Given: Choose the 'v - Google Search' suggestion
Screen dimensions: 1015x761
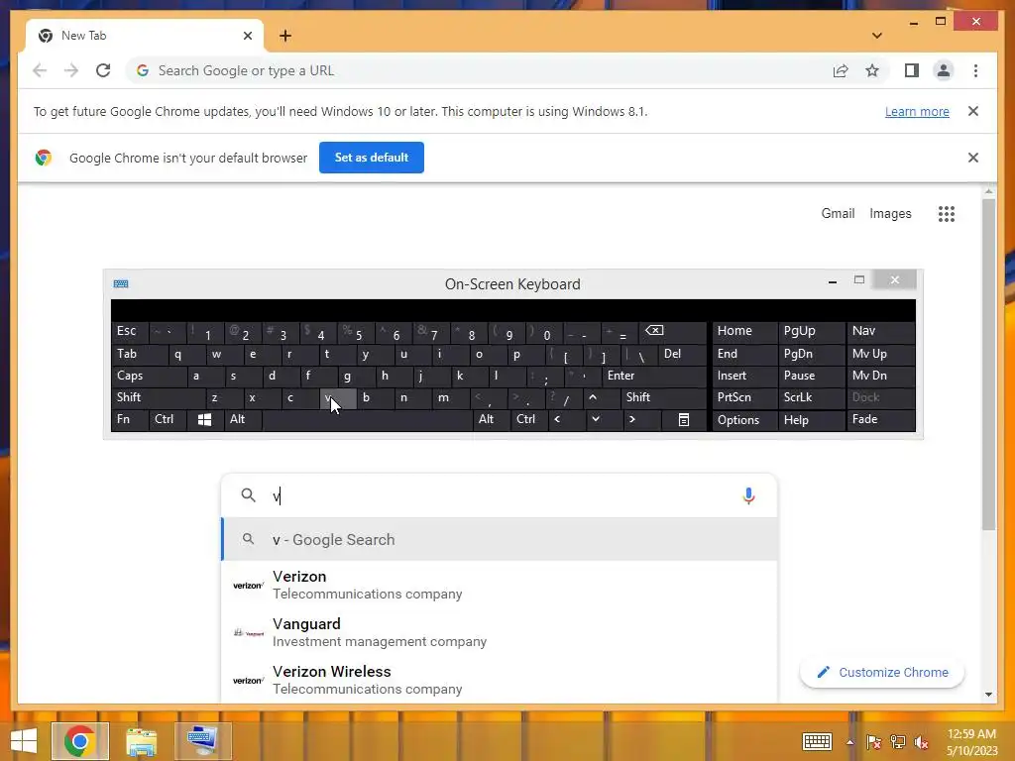Looking at the screenshot, I should click(500, 540).
